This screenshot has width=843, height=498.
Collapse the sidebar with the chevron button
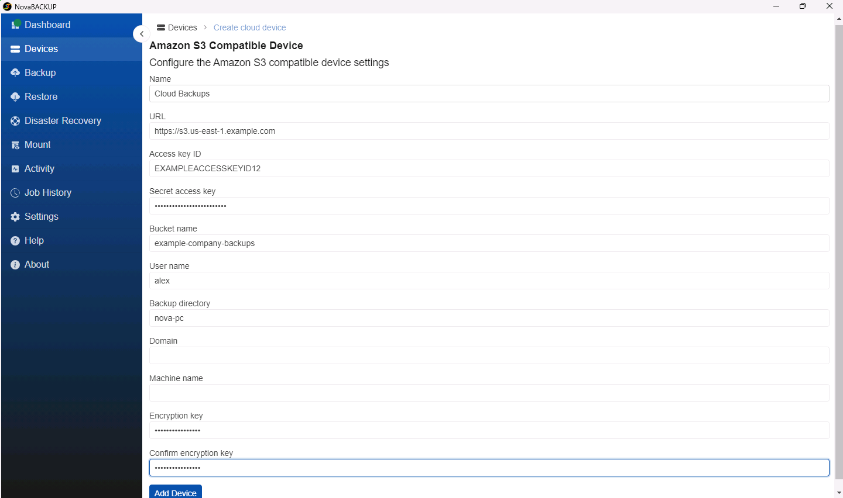(x=141, y=34)
